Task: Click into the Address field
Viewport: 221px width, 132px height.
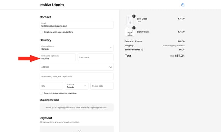Action: [77, 67]
